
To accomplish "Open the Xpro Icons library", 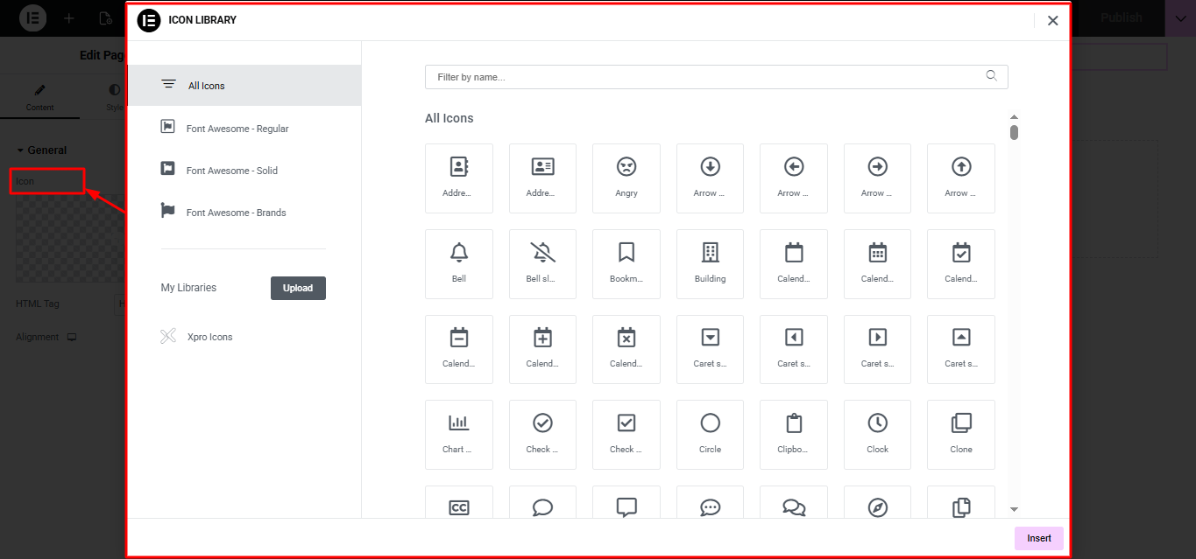I will [209, 337].
